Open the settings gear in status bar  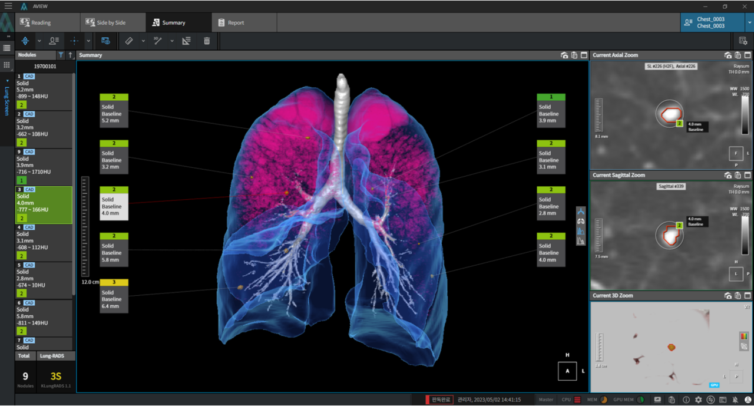699,400
